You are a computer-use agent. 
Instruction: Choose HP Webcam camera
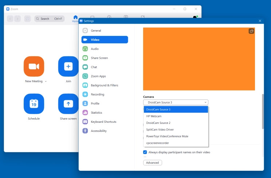point(176,116)
